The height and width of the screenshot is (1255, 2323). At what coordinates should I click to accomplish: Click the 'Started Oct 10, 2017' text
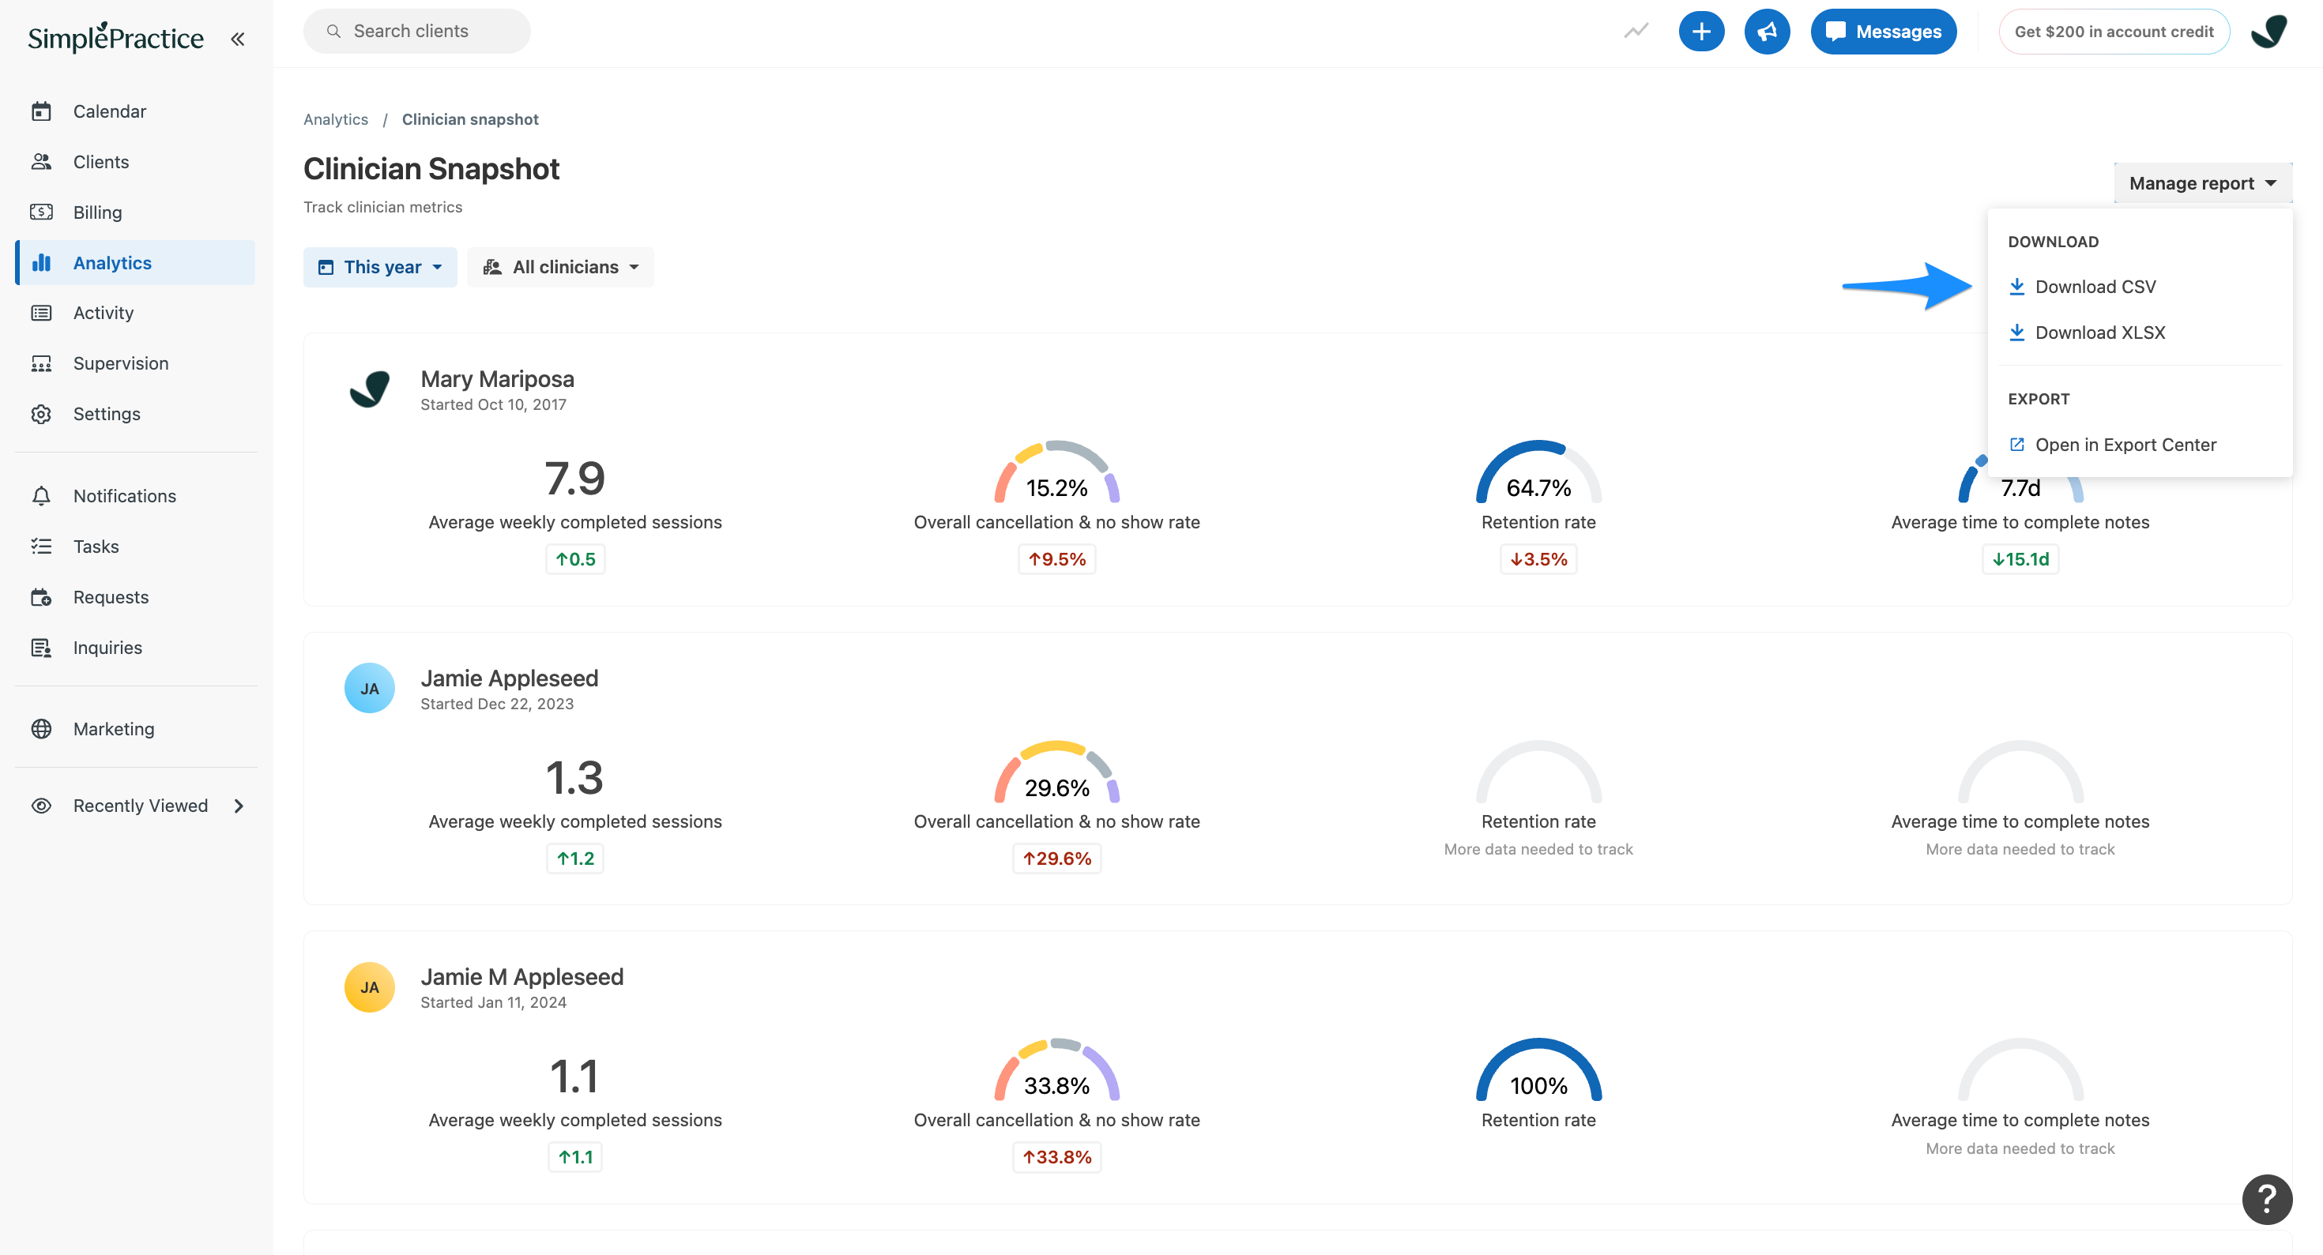point(493,405)
